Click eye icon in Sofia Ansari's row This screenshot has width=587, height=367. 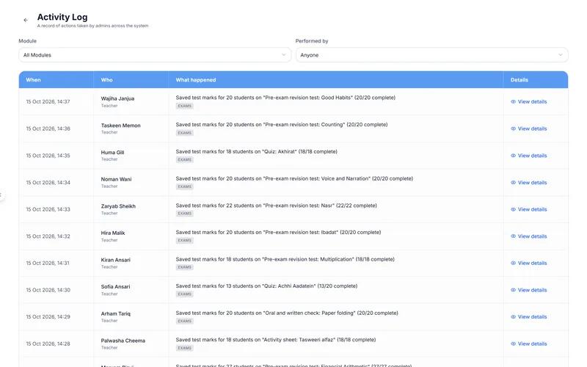coord(513,290)
